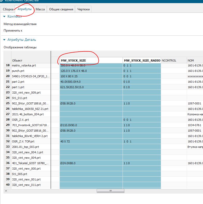Click the Объект column header

(x=31, y=61)
